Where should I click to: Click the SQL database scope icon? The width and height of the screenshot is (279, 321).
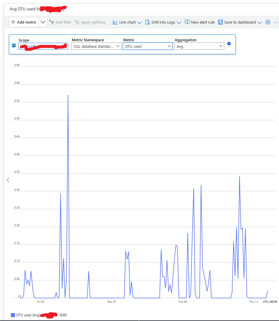point(14,45)
